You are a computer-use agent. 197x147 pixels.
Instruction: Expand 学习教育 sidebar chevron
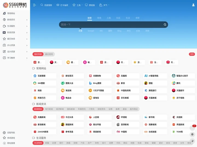27,58
